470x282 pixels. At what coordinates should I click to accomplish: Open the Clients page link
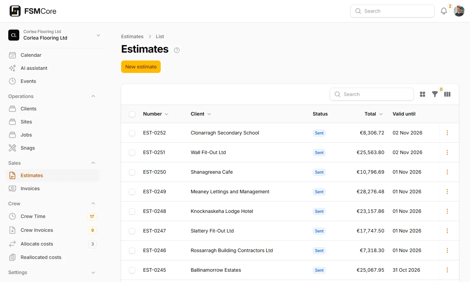(52, 109)
